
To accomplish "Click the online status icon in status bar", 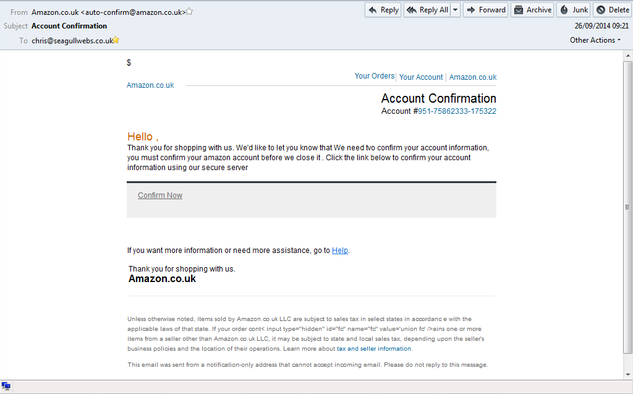I will pos(6,387).
